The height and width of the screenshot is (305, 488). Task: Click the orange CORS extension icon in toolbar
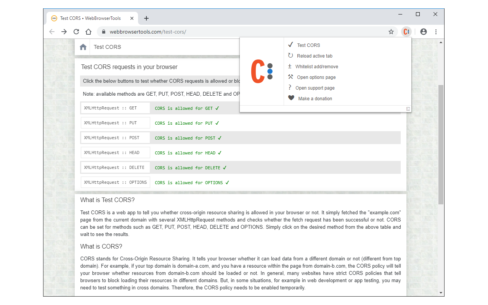click(x=406, y=32)
